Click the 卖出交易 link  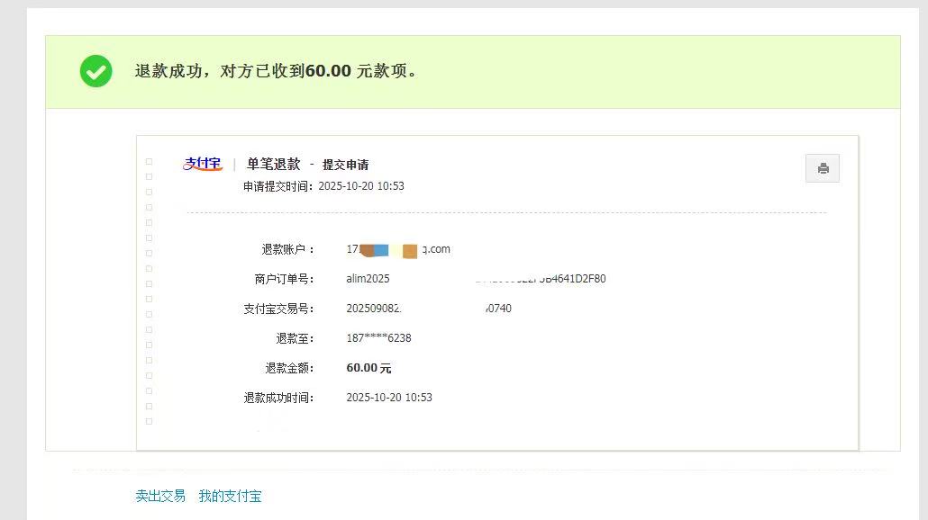click(159, 496)
